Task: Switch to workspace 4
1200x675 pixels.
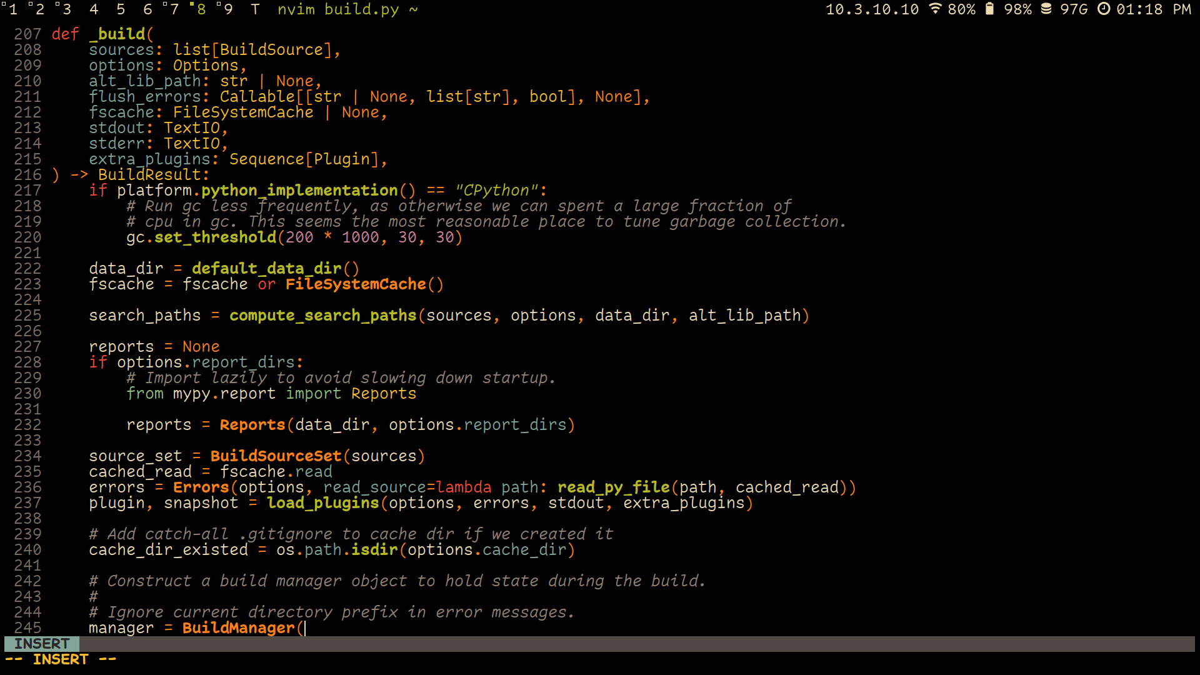Action: pyautogui.click(x=93, y=9)
